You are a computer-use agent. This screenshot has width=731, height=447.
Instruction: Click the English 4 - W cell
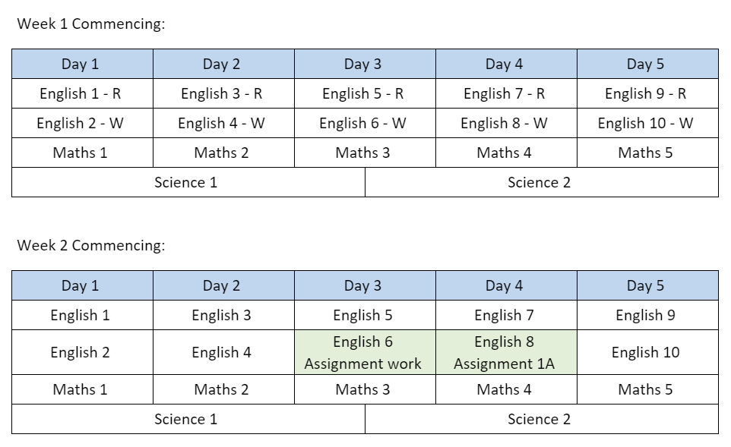click(223, 123)
